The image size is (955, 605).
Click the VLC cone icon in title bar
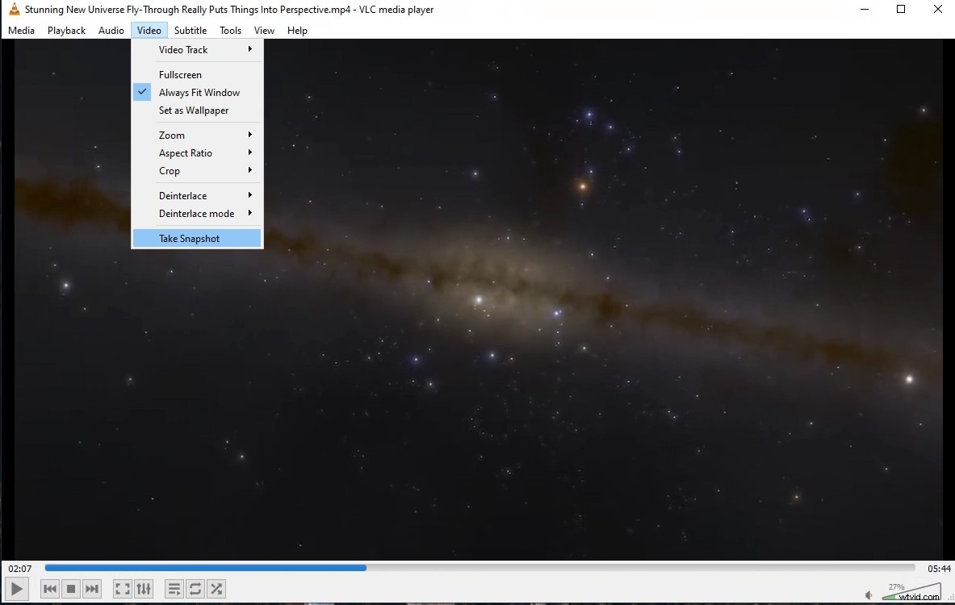click(x=14, y=10)
